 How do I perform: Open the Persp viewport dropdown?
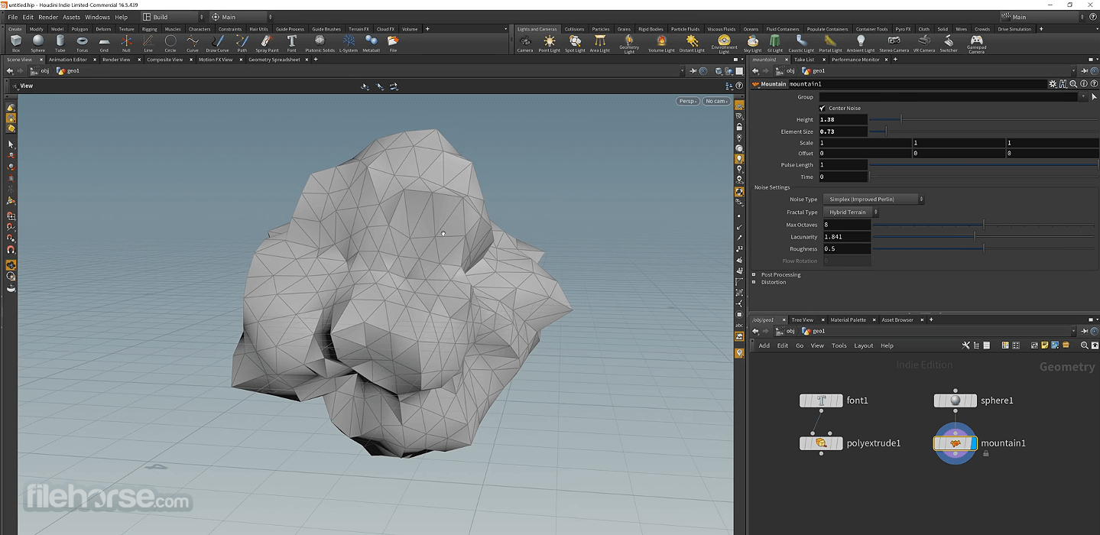[688, 101]
